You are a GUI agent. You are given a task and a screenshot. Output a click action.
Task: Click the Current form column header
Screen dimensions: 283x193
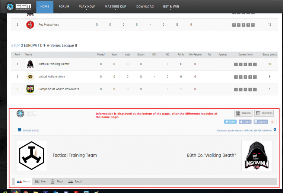tap(245, 54)
